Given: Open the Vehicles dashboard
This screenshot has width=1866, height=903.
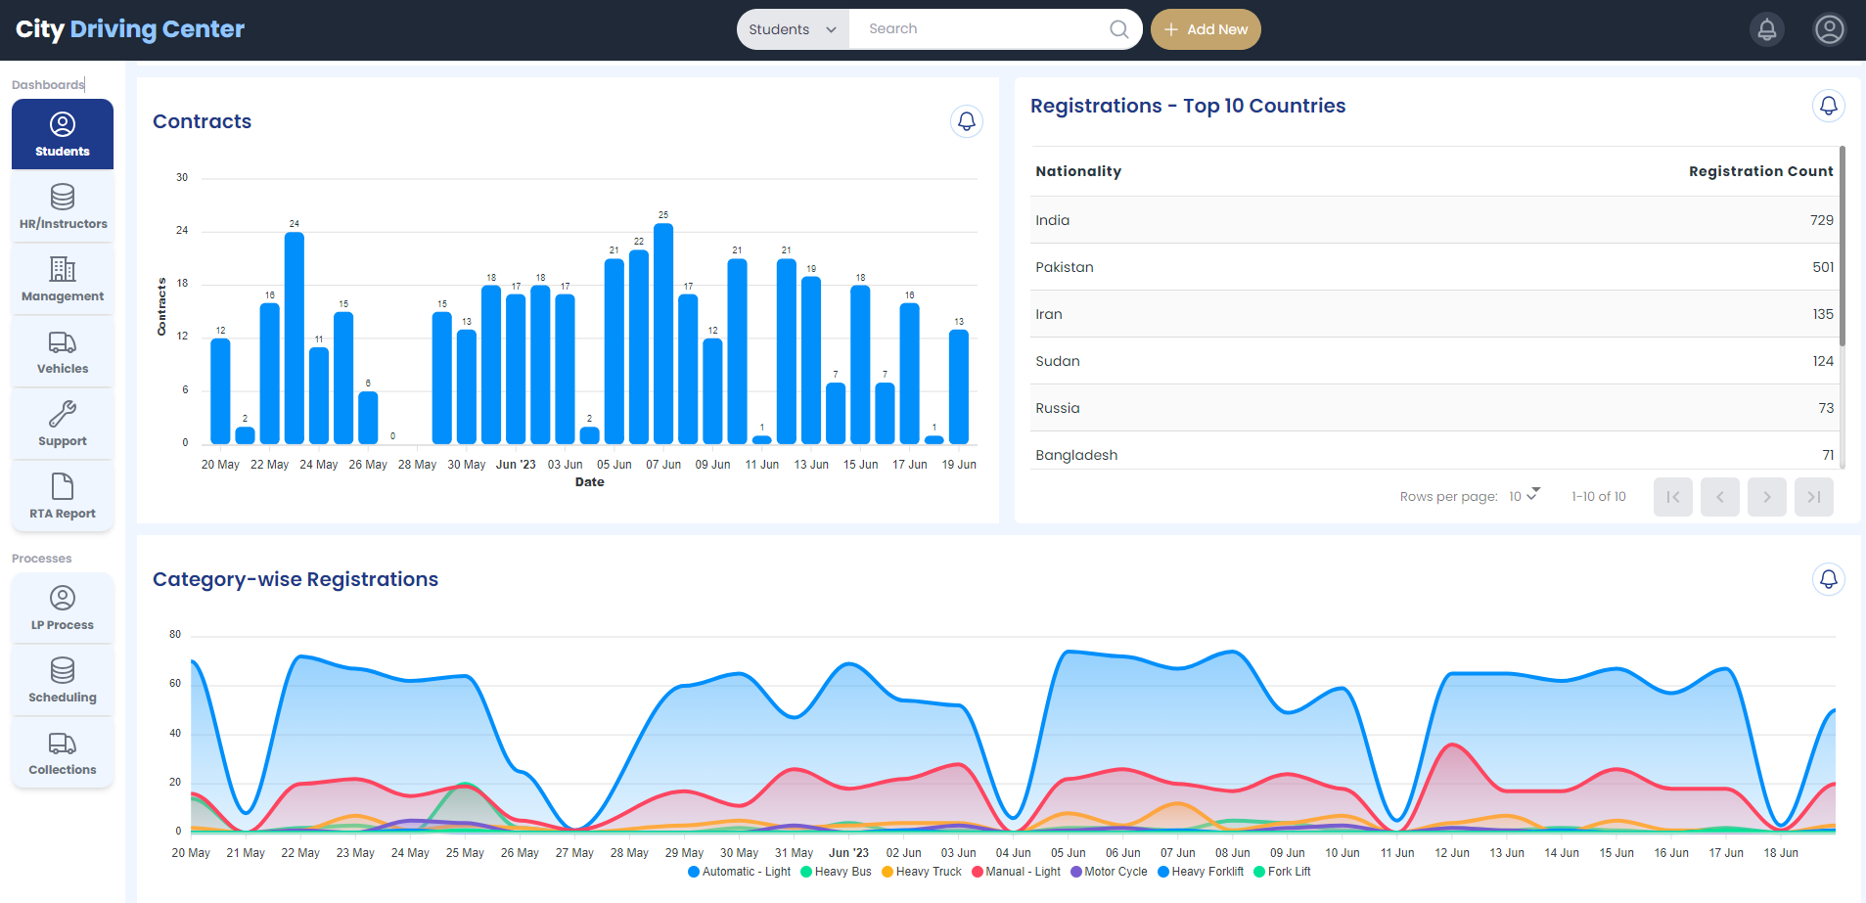Looking at the screenshot, I should point(63,353).
